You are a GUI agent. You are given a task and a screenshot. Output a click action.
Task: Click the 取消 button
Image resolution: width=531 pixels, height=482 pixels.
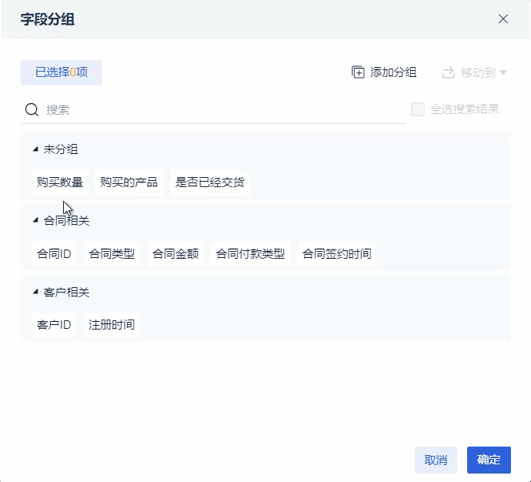click(436, 460)
